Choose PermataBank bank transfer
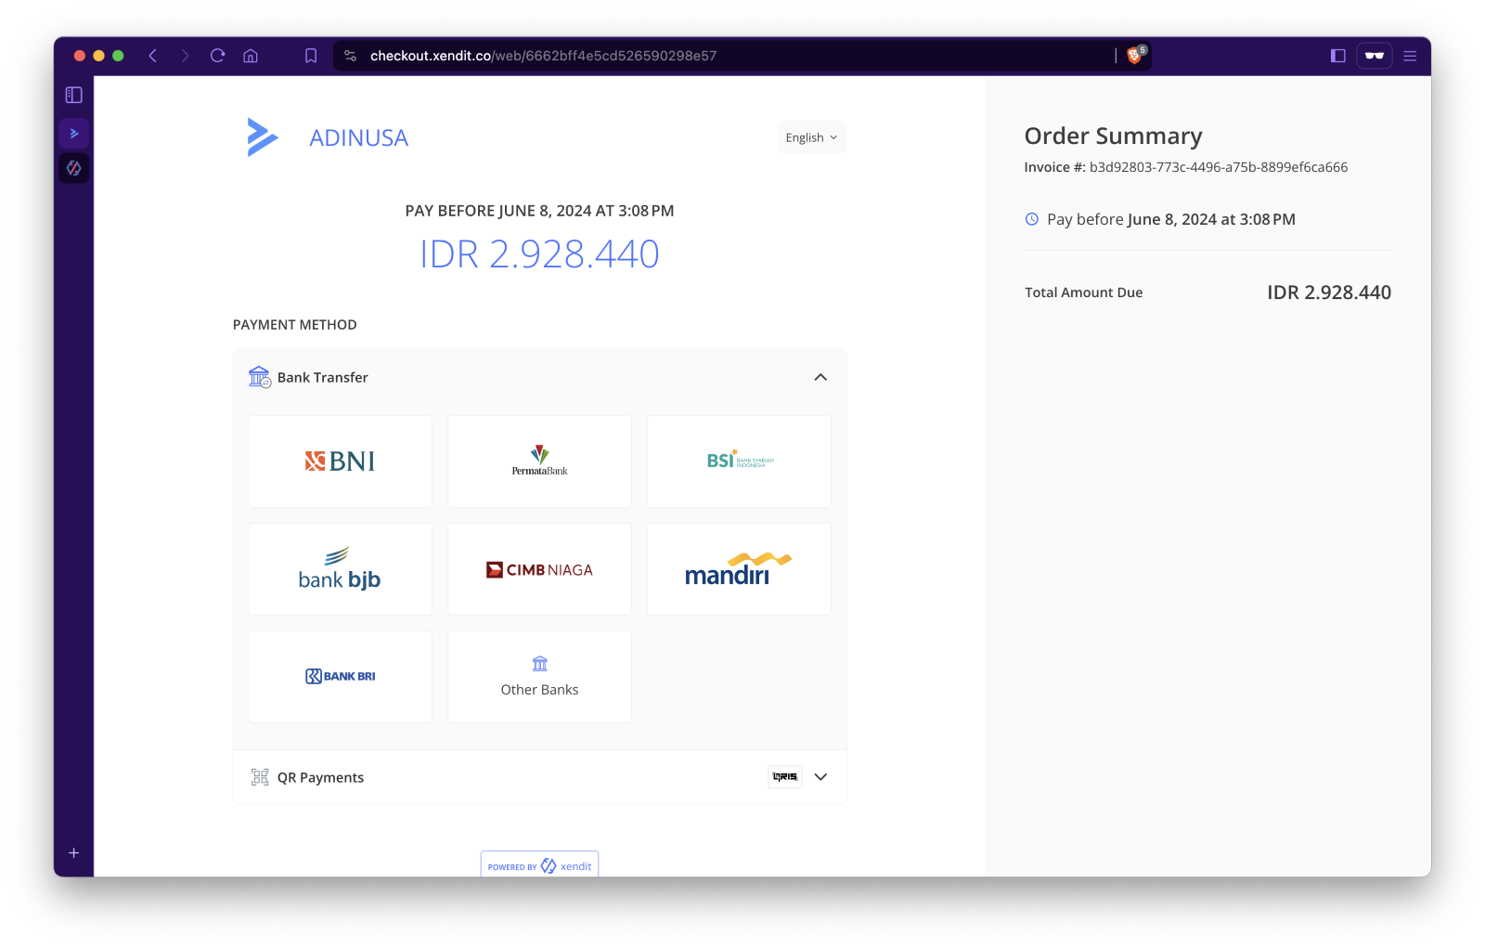This screenshot has width=1485, height=948. point(539,461)
